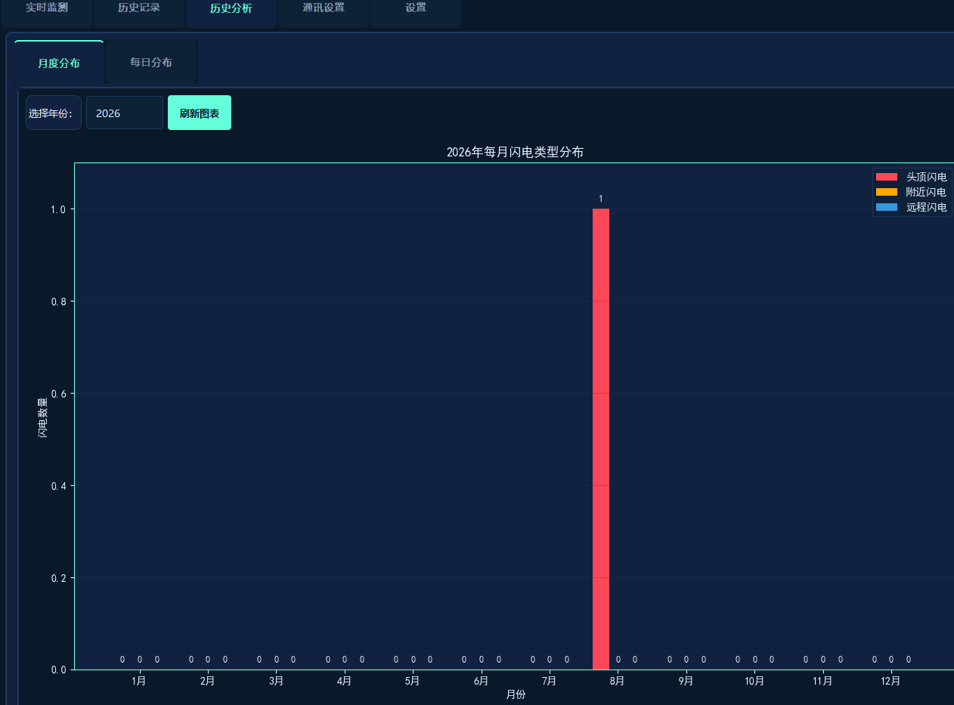The height and width of the screenshot is (705, 954).
Task: Click the value label 1 above the August bar
Action: pyautogui.click(x=601, y=199)
